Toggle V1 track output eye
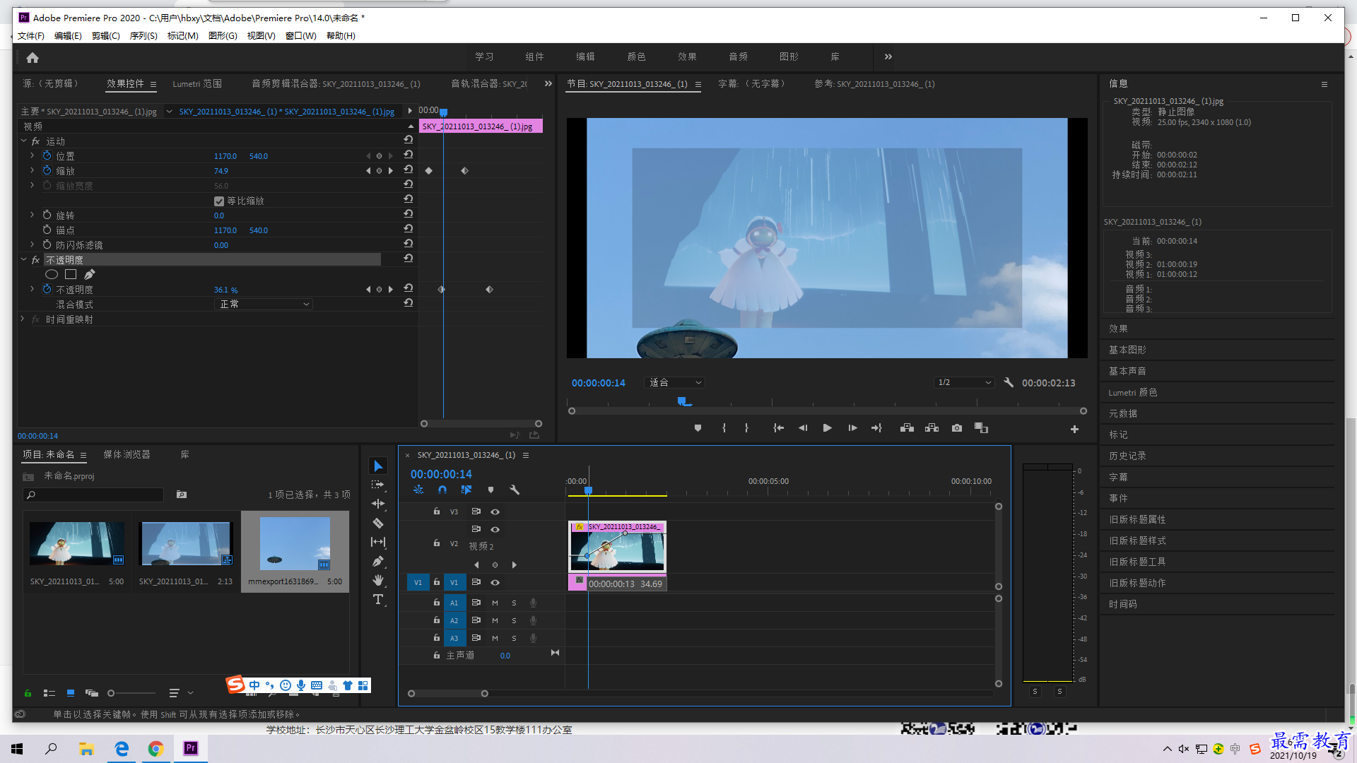The image size is (1357, 763). (495, 582)
